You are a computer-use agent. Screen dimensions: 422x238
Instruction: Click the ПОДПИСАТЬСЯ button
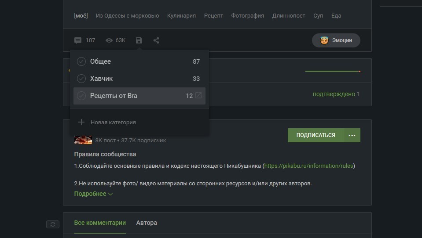point(316,135)
